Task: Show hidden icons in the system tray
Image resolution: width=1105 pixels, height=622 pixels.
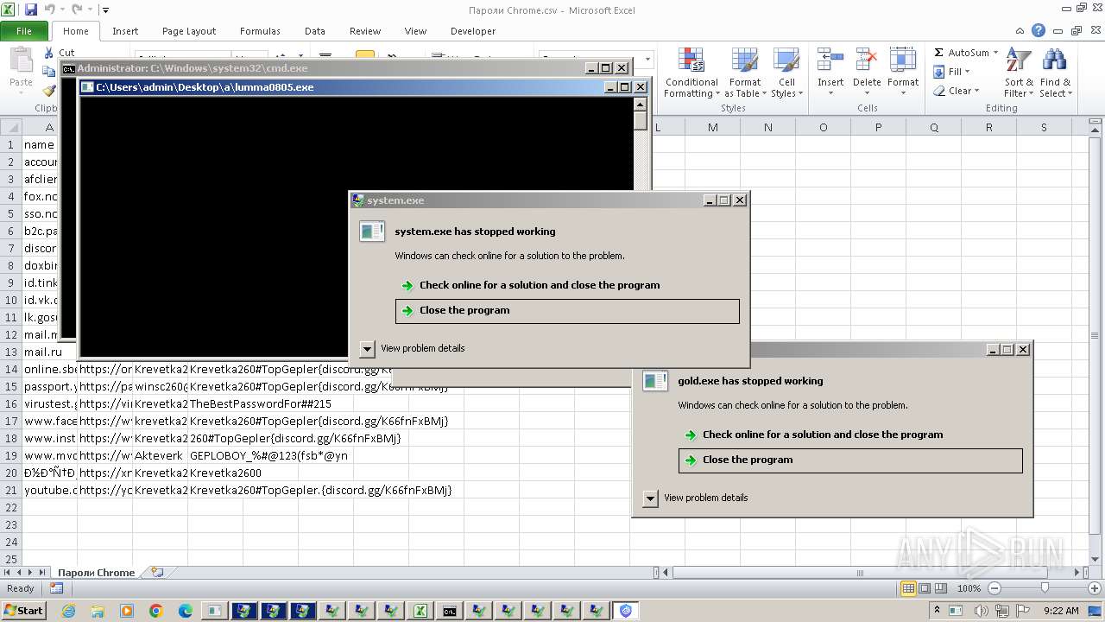Action: coord(936,611)
